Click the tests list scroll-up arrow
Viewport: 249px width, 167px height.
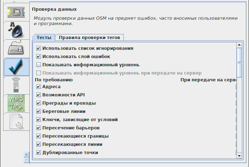[x=239, y=45]
